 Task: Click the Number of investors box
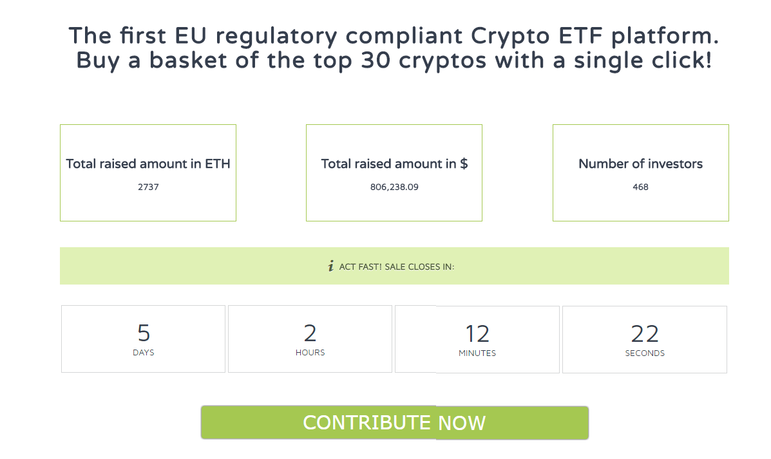pyautogui.click(x=641, y=173)
